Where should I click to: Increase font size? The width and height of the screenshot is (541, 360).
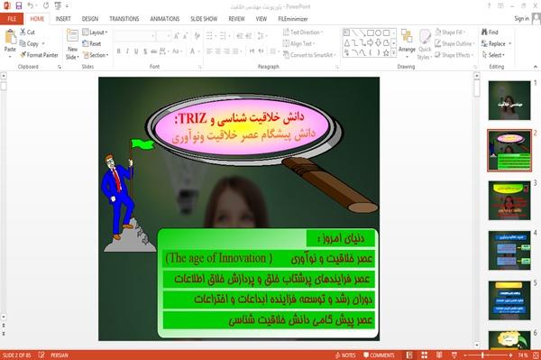177,36
